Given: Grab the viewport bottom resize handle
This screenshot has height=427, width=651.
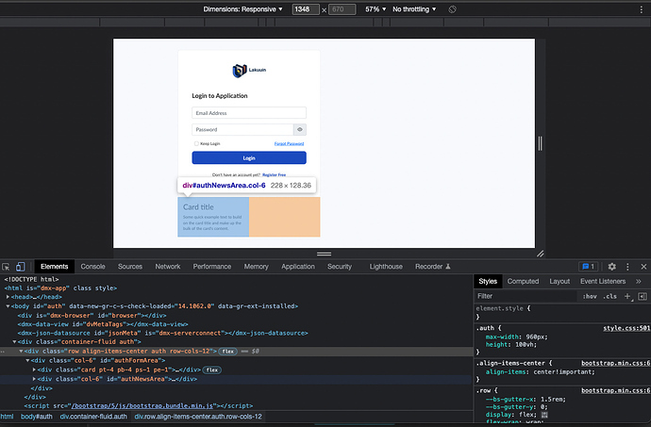Looking at the screenshot, I should tap(324, 254).
